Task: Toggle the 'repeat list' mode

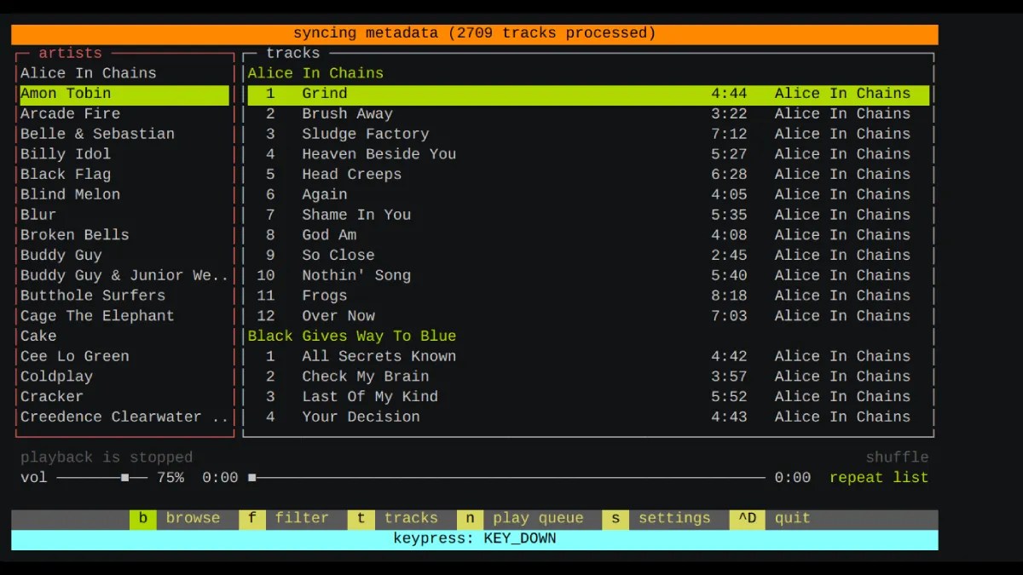Action: pyautogui.click(x=879, y=477)
